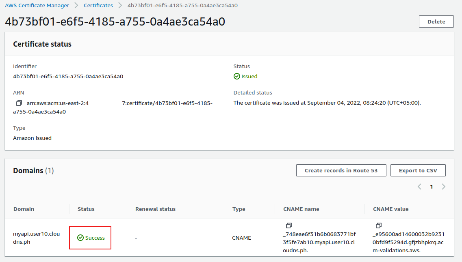Click the renewal status dash cell
The height and width of the screenshot is (262, 462).
[136, 238]
